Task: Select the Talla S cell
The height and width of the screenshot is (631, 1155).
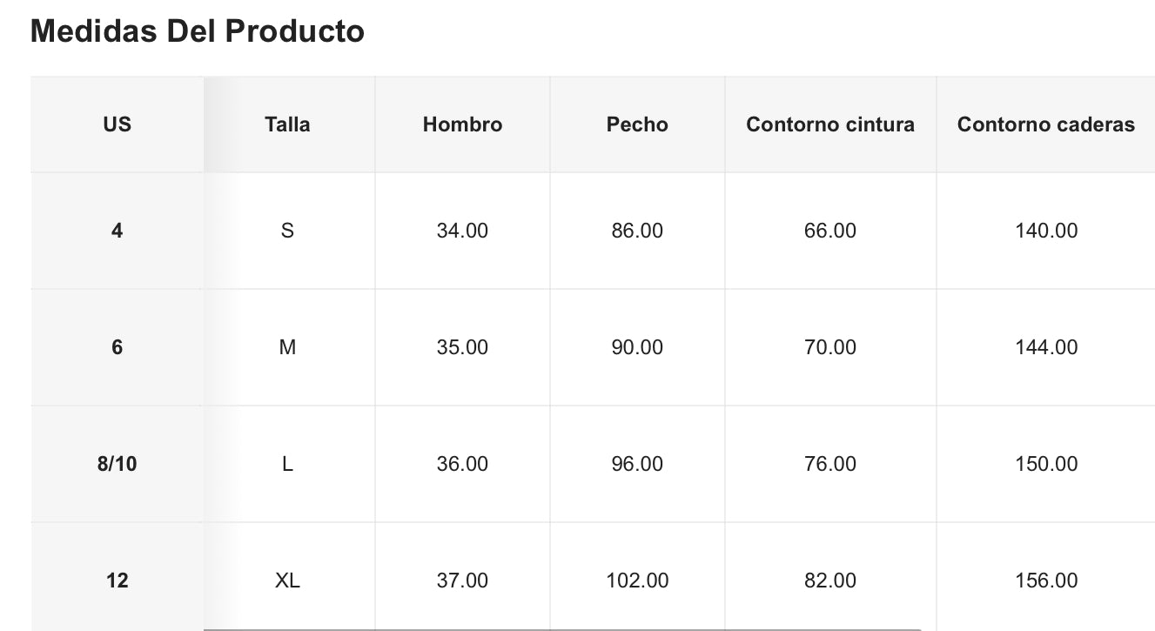Action: [x=287, y=231]
